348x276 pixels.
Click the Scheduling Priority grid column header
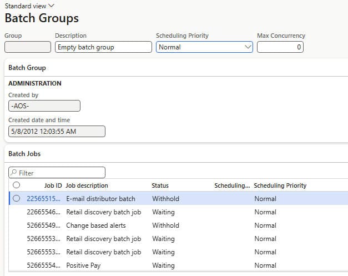[x=280, y=185]
